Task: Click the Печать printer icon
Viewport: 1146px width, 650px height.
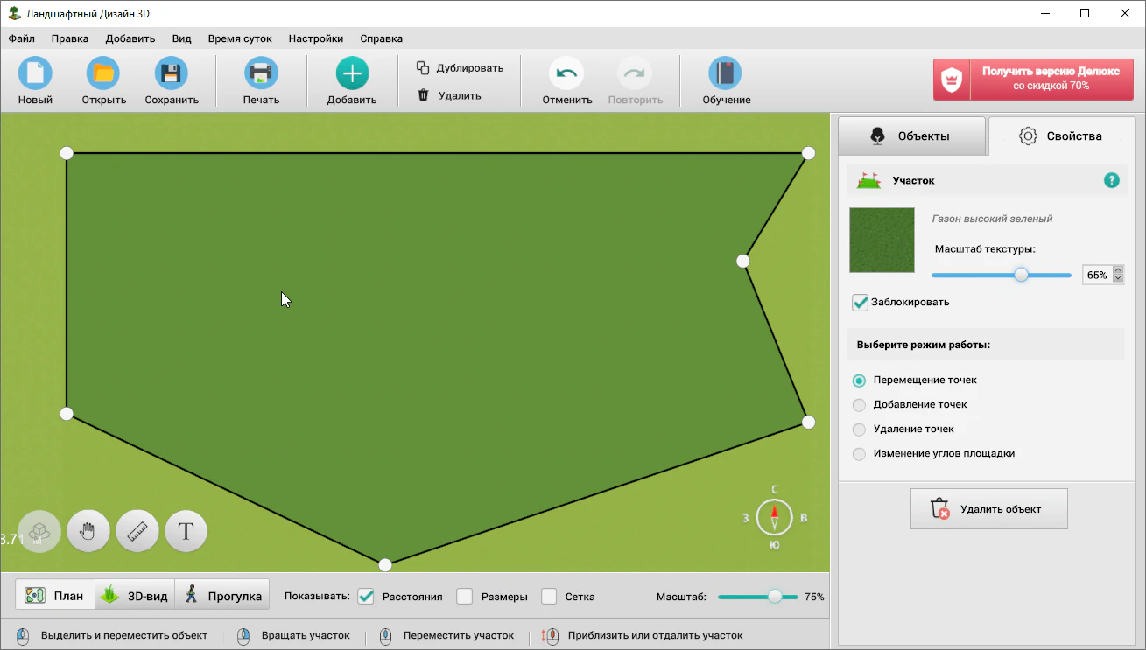Action: [x=261, y=74]
